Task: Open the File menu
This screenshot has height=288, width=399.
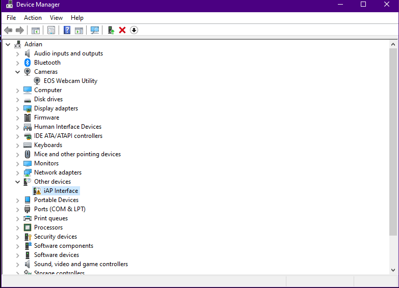Action: coord(11,18)
